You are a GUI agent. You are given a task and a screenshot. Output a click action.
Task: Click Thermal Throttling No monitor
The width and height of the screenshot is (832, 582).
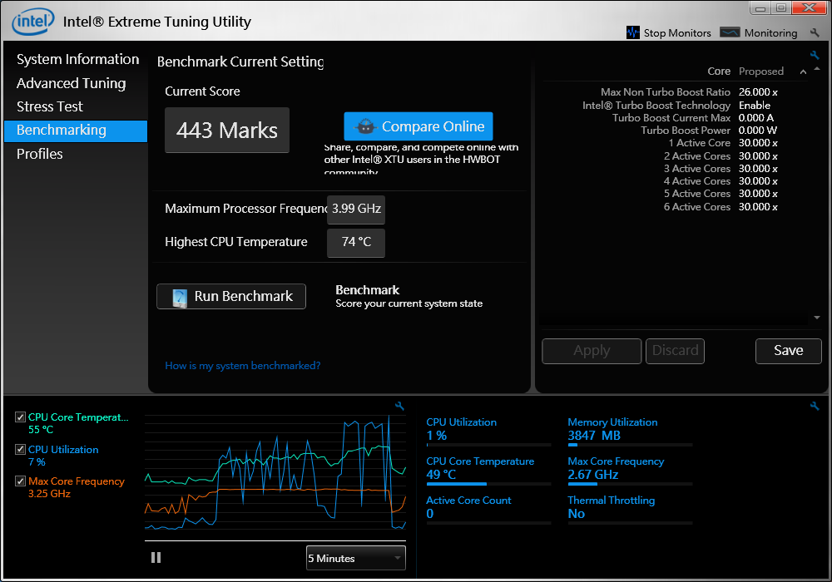click(x=630, y=509)
